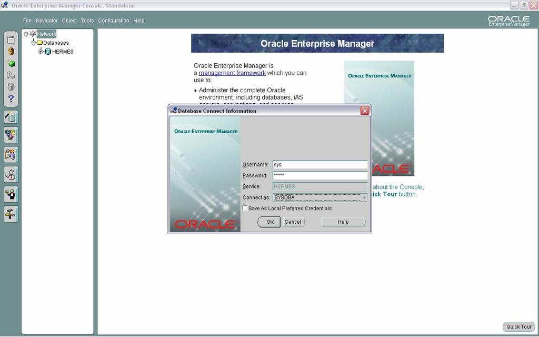
Task: Cancel the database connection dialog
Action: (293, 222)
